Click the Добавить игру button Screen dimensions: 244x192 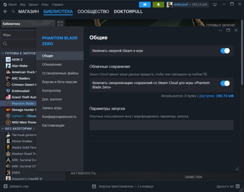16,186
